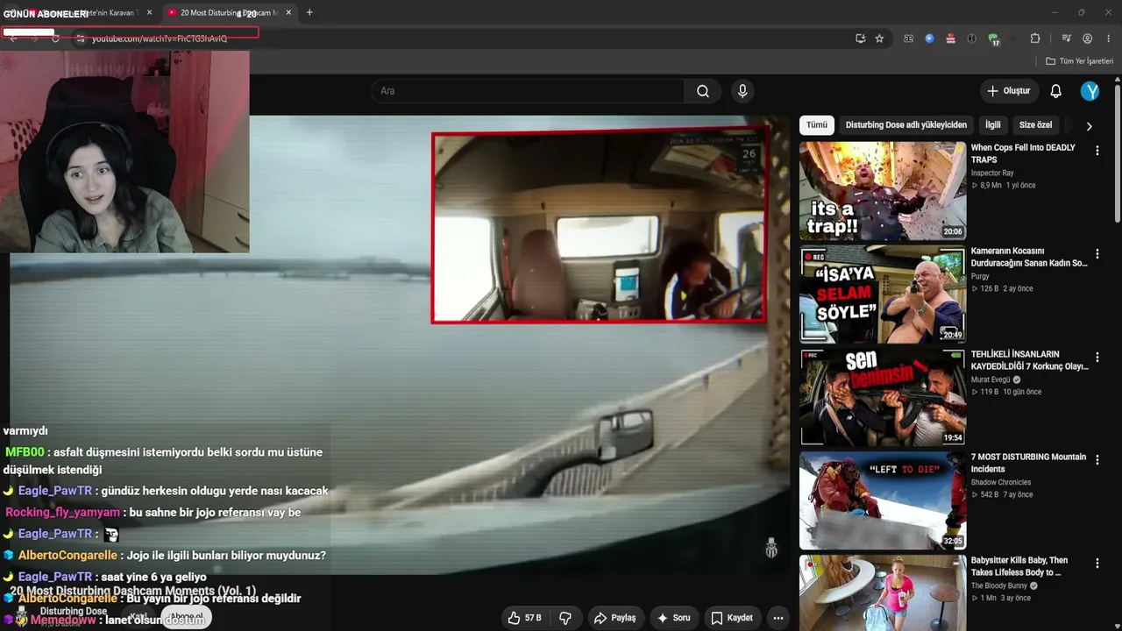Select the İlgili filter chip

click(992, 125)
